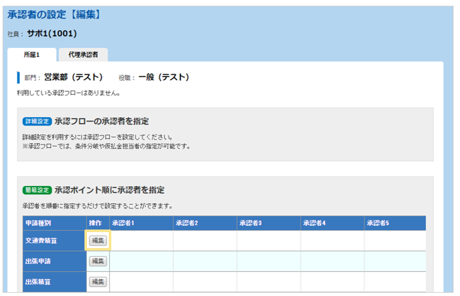Click 編集 button for 出張精算 row

(98, 281)
